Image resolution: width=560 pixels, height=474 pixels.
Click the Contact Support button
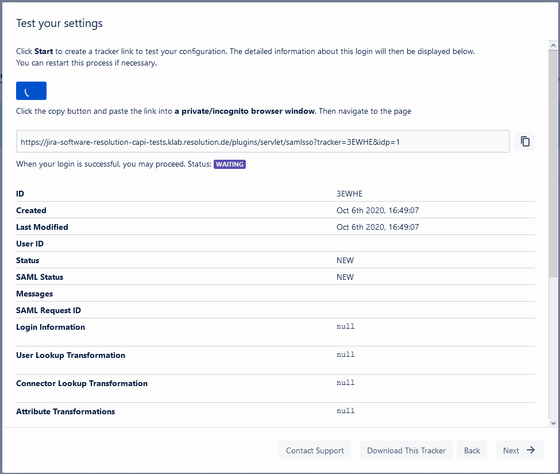315,450
